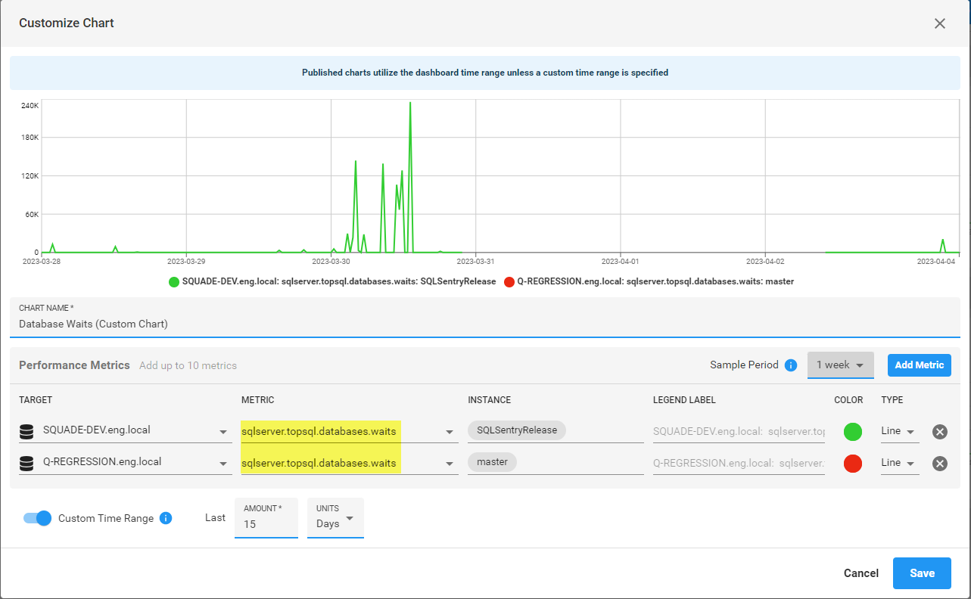
Task: Pick the red color swatch for Q-REGRESSION
Action: coord(853,464)
